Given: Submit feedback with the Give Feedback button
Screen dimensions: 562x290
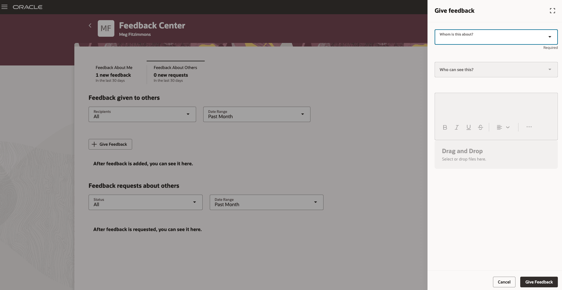Looking at the screenshot, I should (539, 282).
